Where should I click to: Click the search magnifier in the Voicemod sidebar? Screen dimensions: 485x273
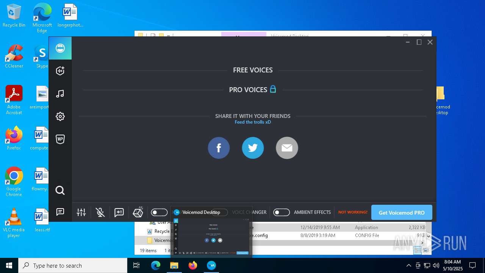tap(60, 190)
